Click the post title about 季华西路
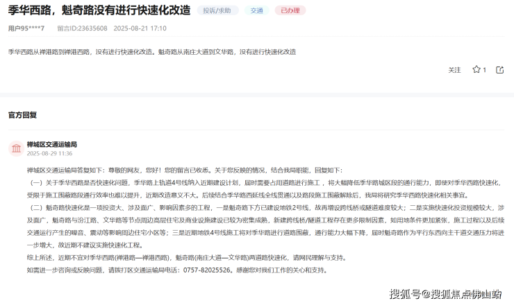The height and width of the screenshot is (305, 514). pos(99,10)
